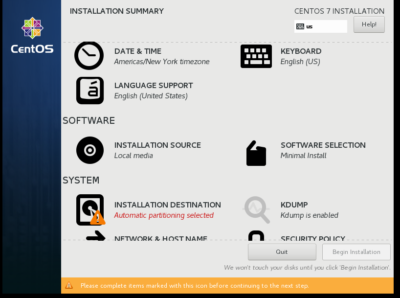Click Automatic partitioning selected warning text
The width and height of the screenshot is (400, 298).
164,215
